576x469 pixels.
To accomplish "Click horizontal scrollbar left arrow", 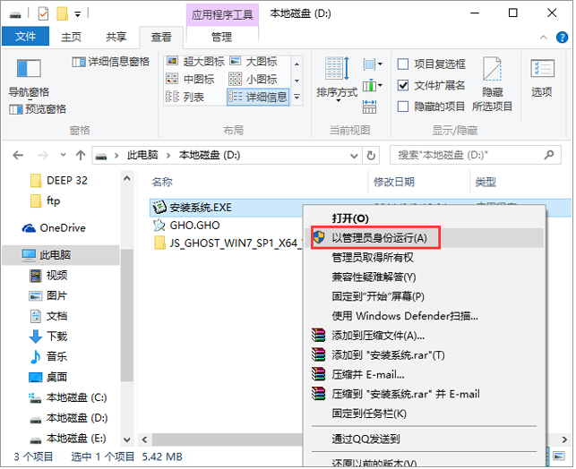I will click(144, 439).
